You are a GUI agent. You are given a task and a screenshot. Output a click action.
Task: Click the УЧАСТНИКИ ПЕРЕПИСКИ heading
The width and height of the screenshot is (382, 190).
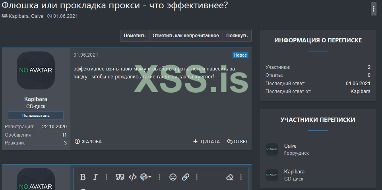[x=318, y=120]
